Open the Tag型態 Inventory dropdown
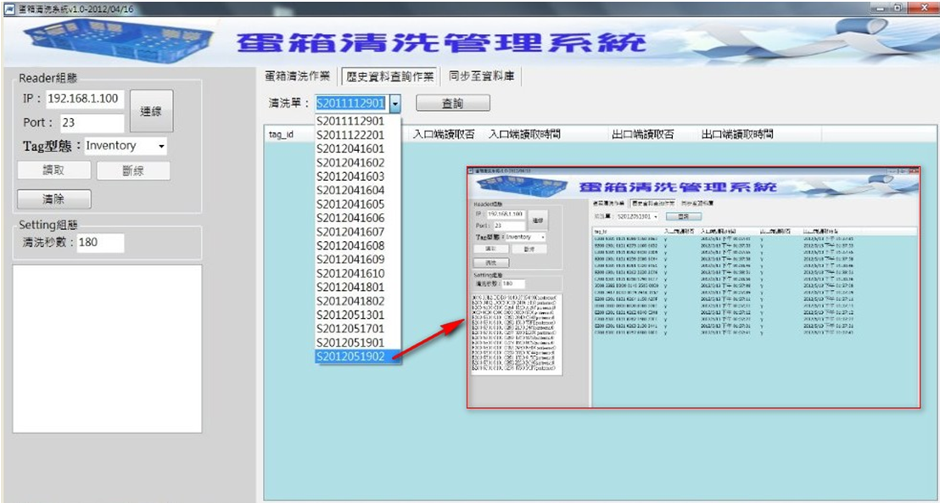The image size is (940, 503). (126, 146)
